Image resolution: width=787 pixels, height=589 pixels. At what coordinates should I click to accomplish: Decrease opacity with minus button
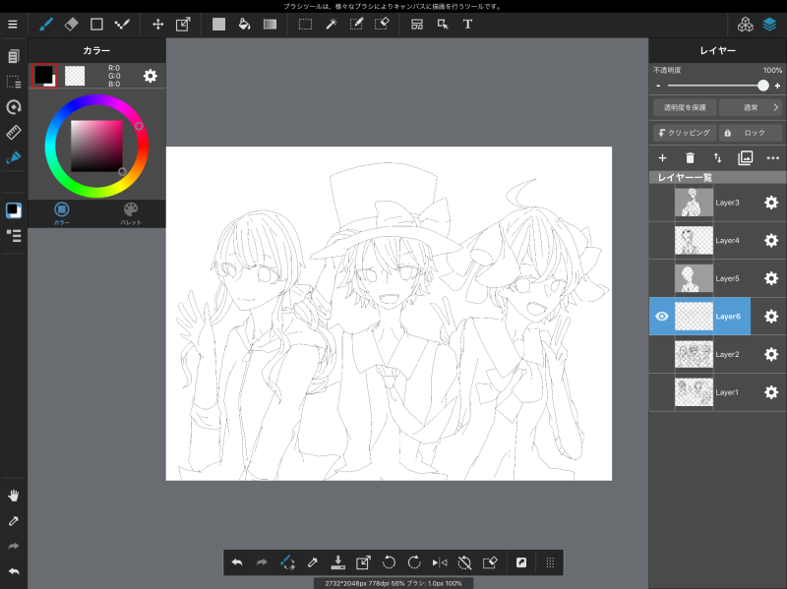pos(658,86)
